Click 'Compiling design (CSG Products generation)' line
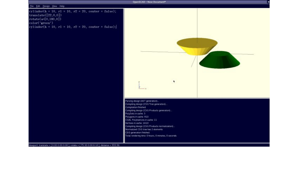The image size is (298, 183). coord(148,110)
